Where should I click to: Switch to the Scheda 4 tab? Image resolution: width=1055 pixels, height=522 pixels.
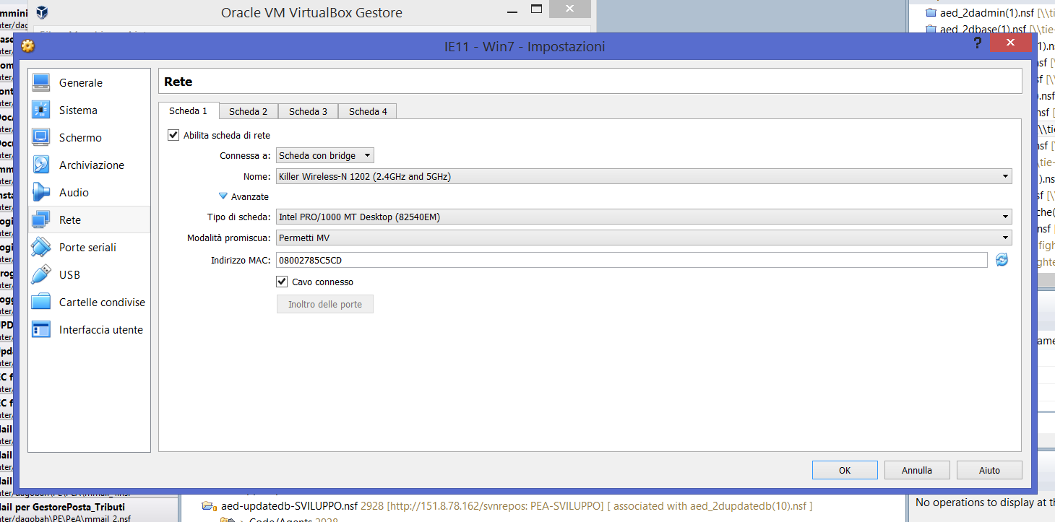(368, 111)
